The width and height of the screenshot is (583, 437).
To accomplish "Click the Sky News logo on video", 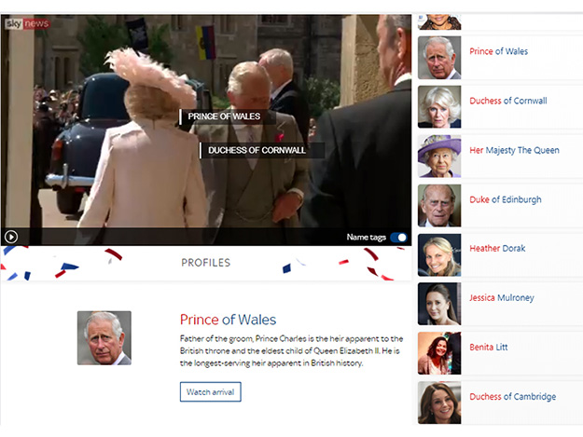I will click(27, 24).
